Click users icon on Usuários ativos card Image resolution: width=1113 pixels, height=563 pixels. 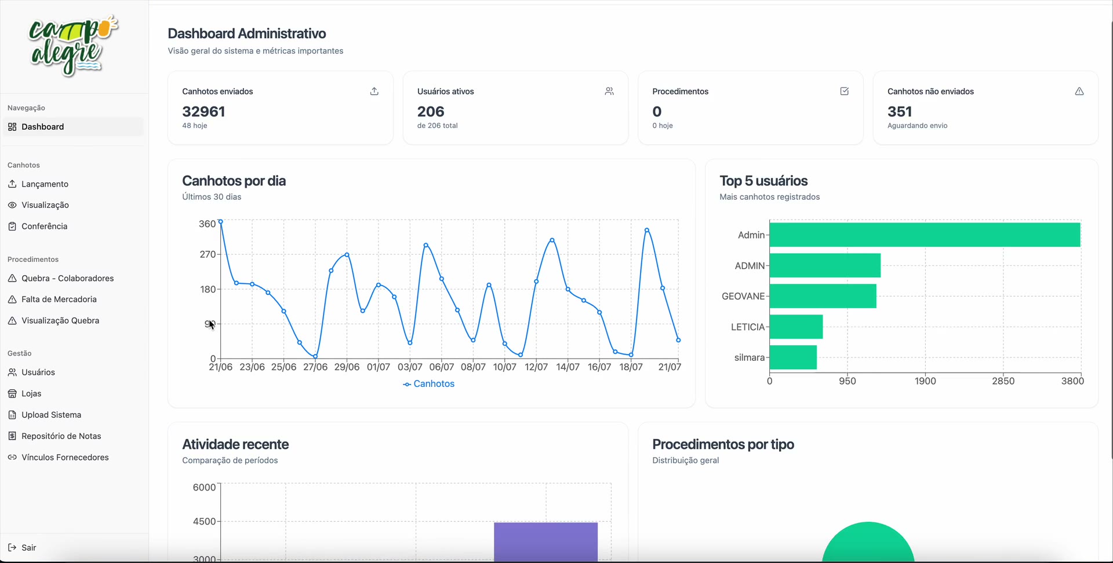609,92
